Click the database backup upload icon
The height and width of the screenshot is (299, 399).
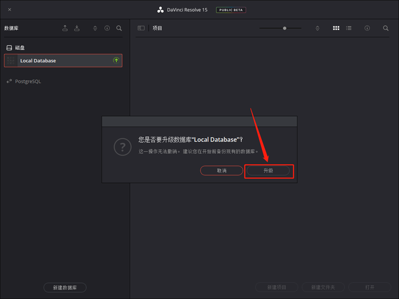pyautogui.click(x=65, y=28)
